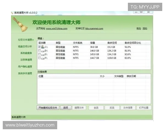
Task: Click the 51.0% free percentage cell
Action: pos(128,47)
